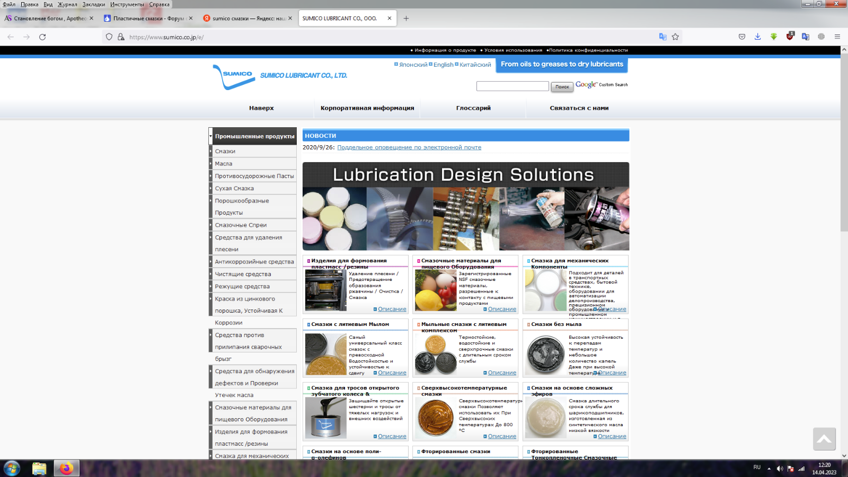Open Связаться с нами navigation item
The image size is (848, 477).
pyautogui.click(x=579, y=108)
